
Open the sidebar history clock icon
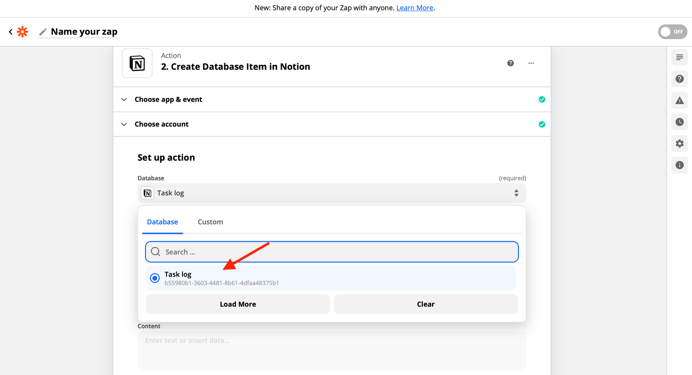coord(680,122)
